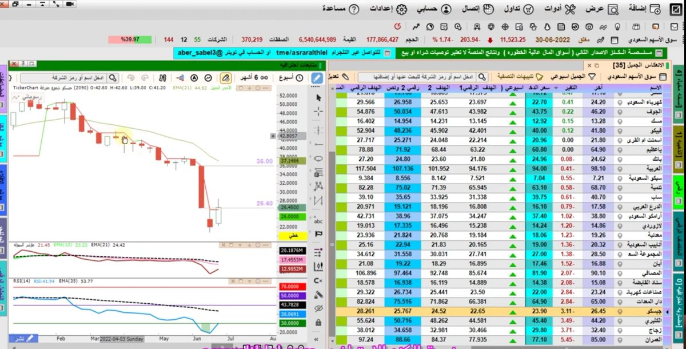Toggle the bulb icon in جبسكو row
This screenshot has width=686, height=349.
tap(619, 312)
